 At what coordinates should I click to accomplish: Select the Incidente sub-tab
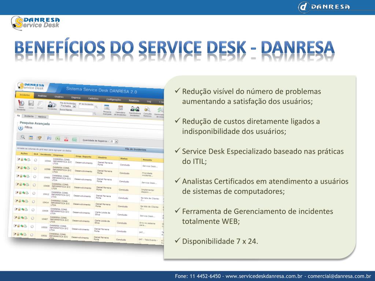[29, 116]
